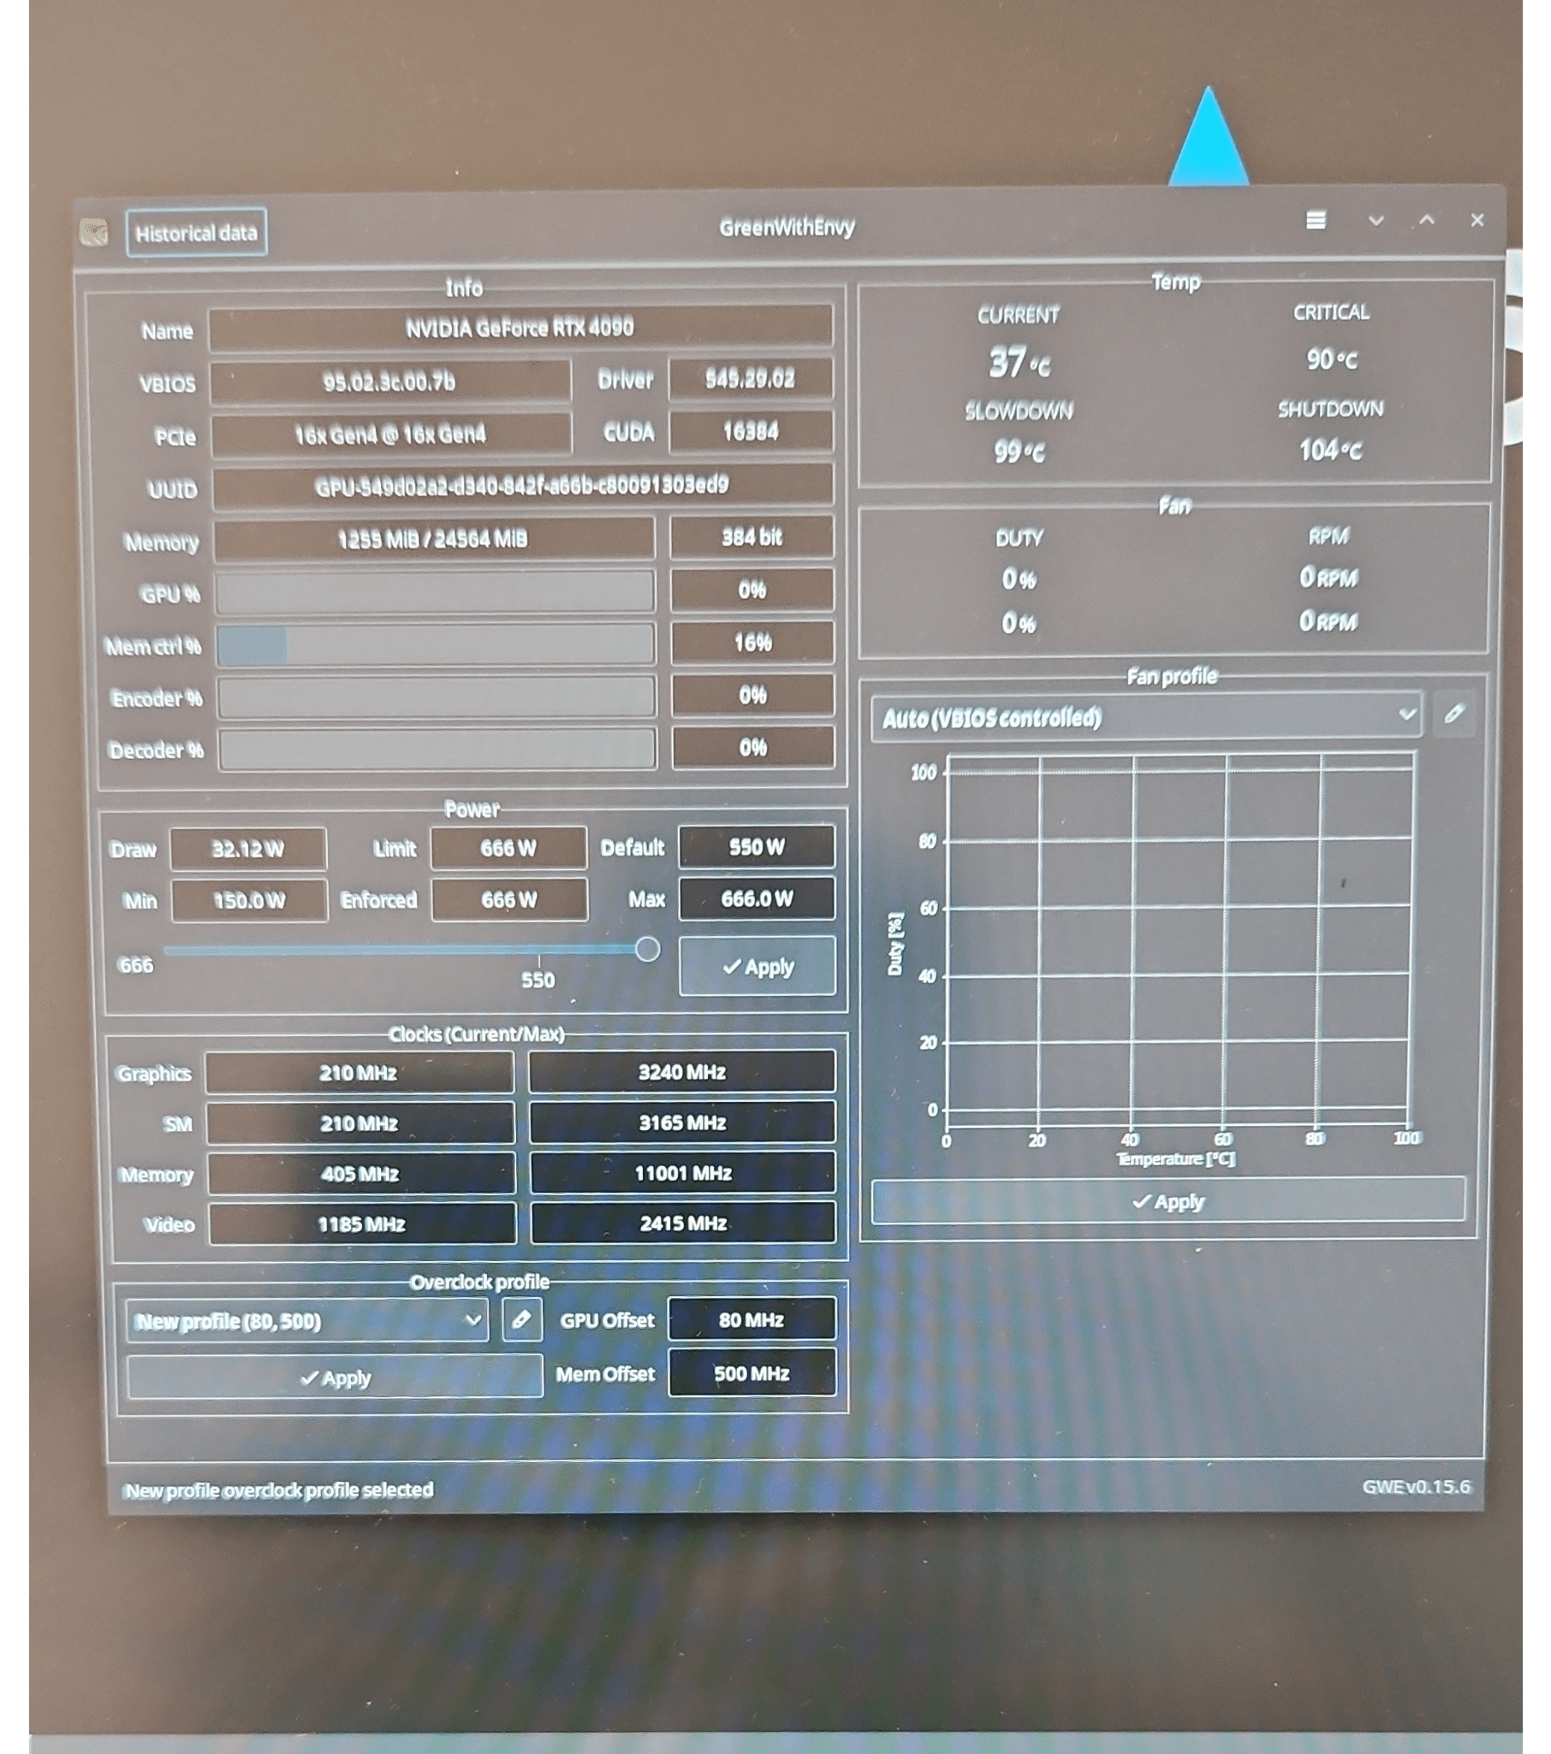Click the Decoder % usage bar

click(437, 750)
